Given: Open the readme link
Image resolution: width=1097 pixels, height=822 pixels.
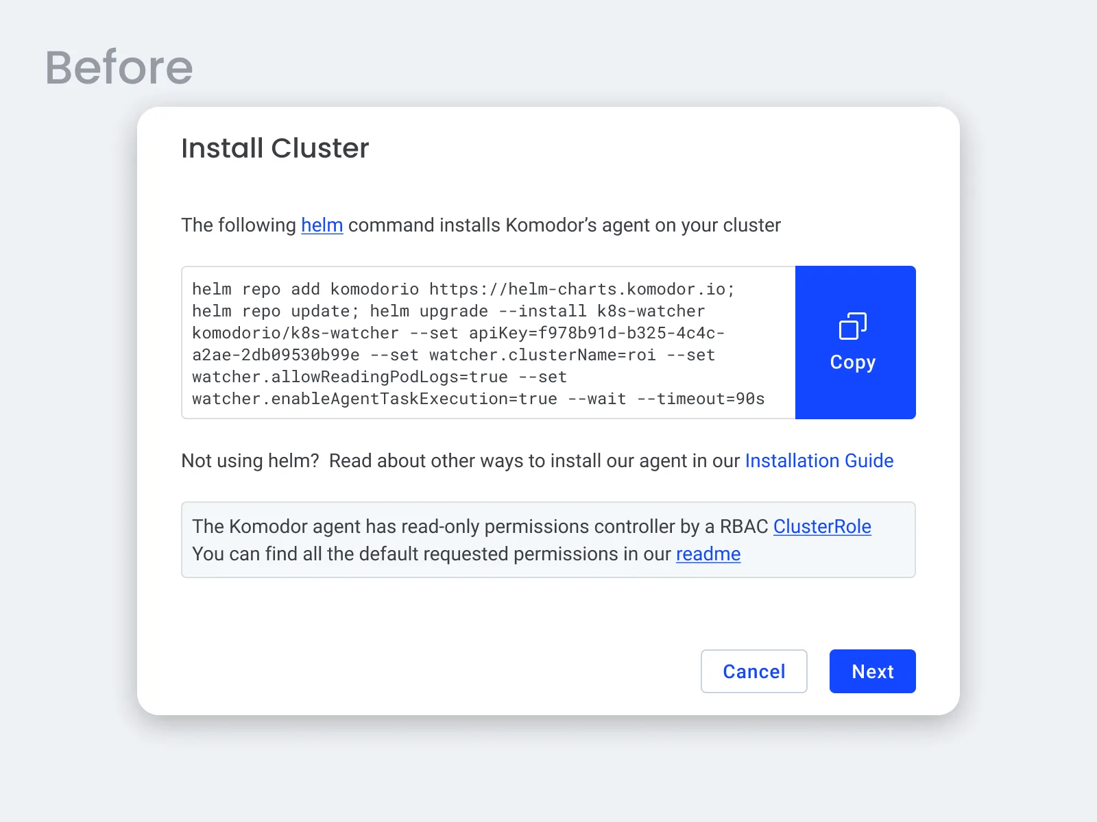Looking at the screenshot, I should [x=708, y=554].
